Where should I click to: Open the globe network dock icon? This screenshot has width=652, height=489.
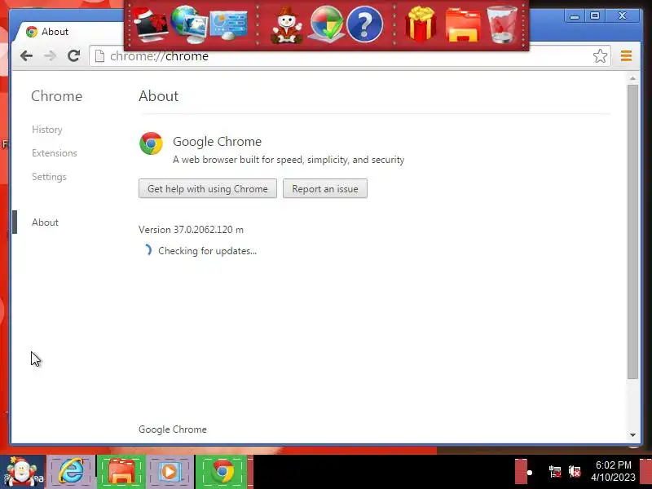(188, 24)
